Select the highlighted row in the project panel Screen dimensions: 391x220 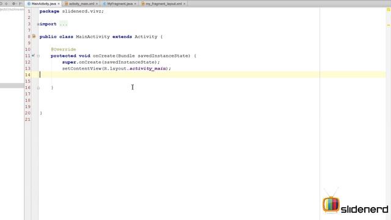[x=12, y=86]
